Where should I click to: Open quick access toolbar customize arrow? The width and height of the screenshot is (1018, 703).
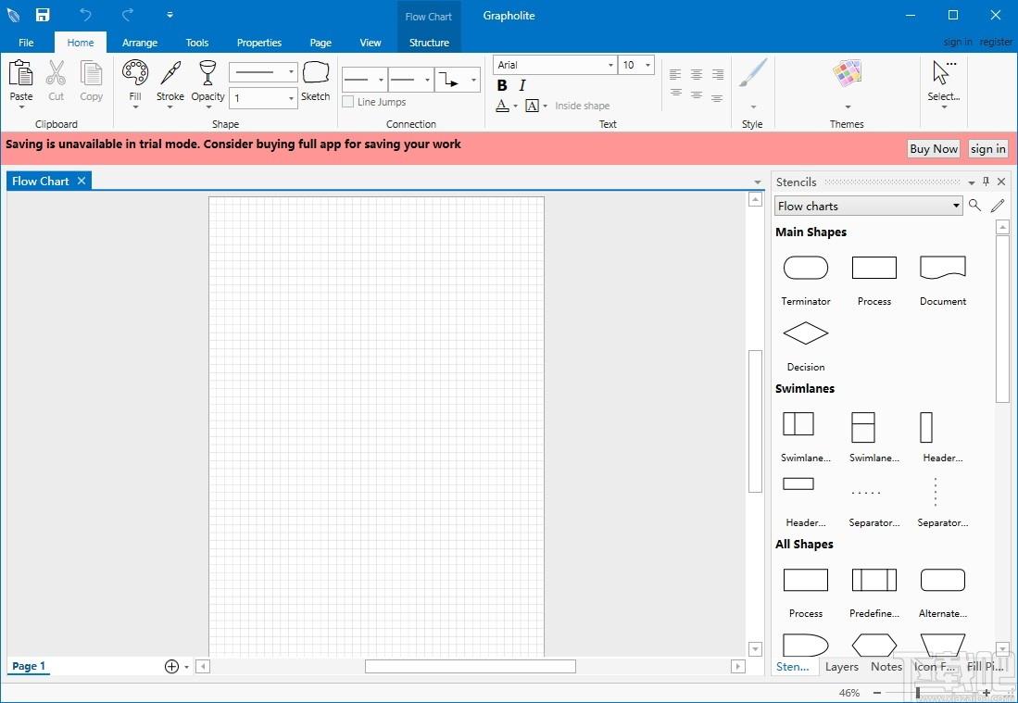(170, 15)
